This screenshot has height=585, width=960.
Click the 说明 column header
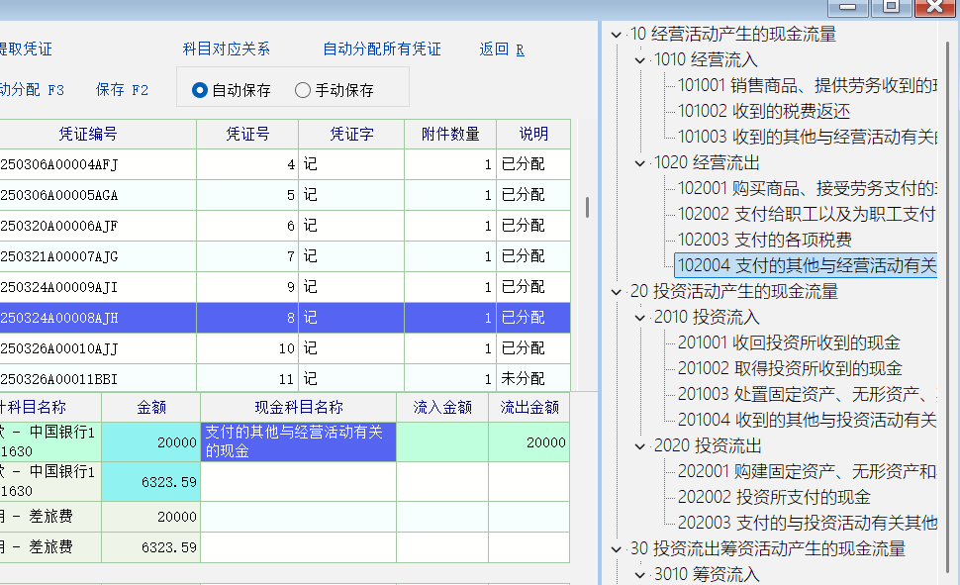(533, 135)
